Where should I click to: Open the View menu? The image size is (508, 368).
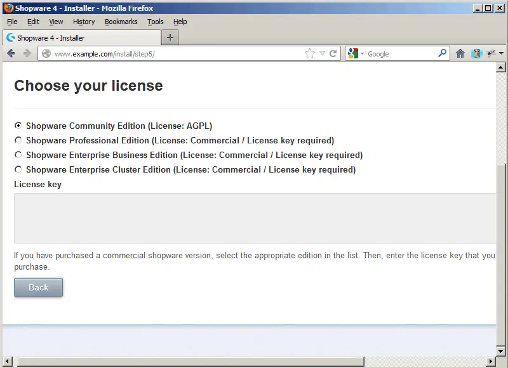56,22
